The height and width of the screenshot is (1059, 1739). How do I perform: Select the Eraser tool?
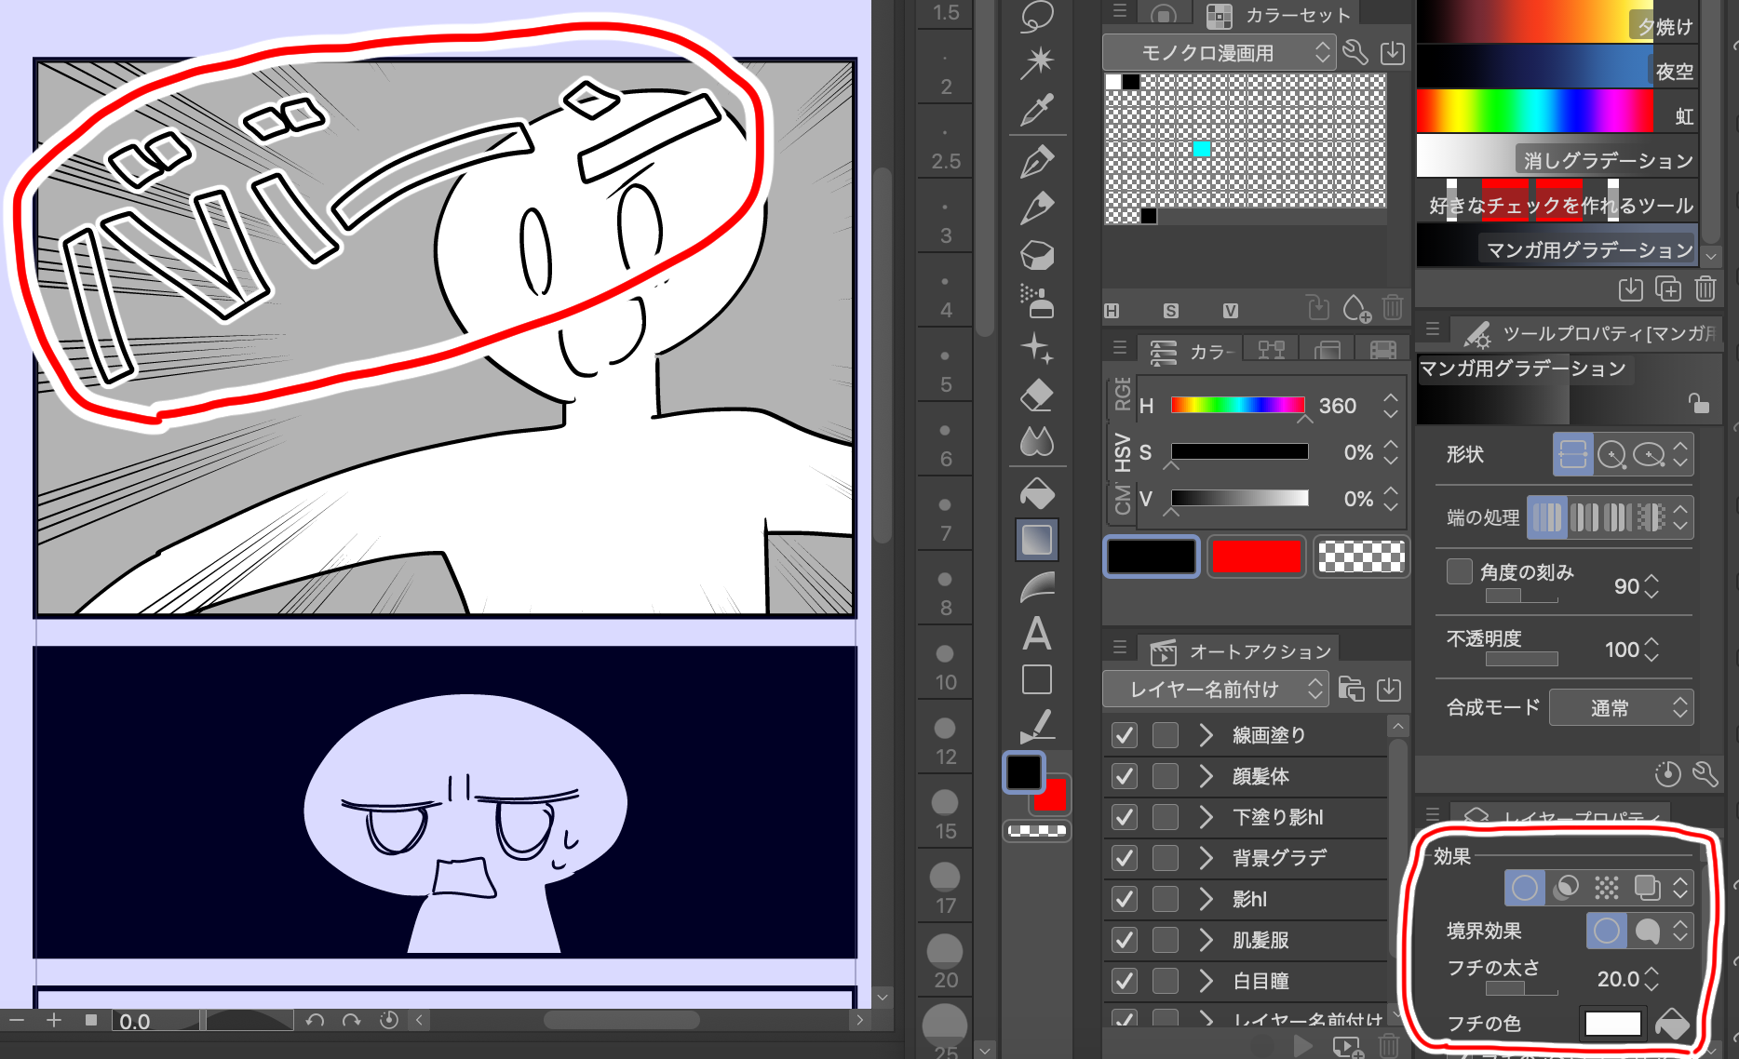click(x=1036, y=395)
